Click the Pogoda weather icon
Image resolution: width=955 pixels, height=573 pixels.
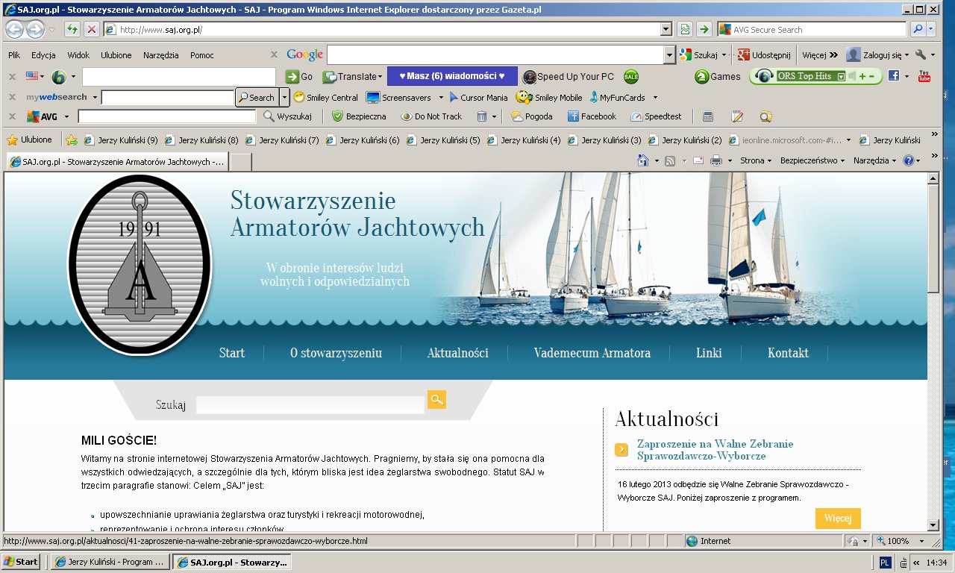[516, 116]
